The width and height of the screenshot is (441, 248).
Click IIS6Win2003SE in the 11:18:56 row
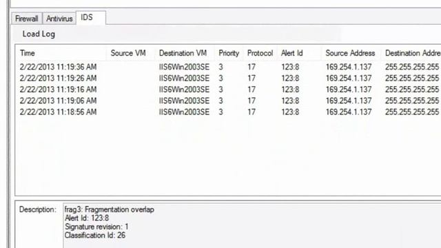pos(184,112)
